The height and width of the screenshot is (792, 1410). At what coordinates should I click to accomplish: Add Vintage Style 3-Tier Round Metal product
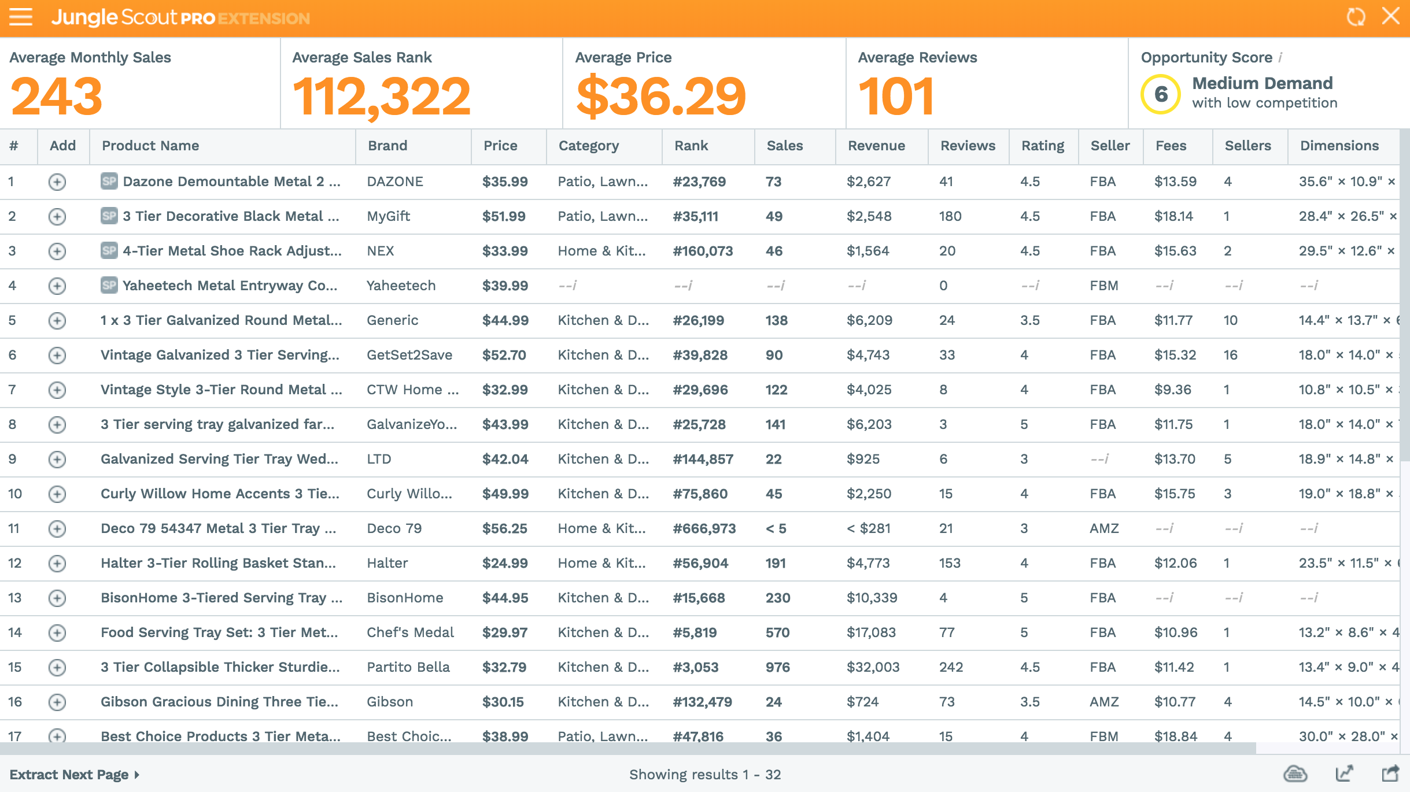point(57,390)
